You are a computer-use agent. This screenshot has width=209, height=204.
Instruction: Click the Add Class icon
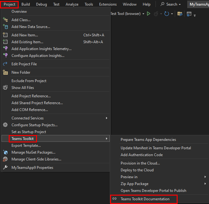pos(5,20)
